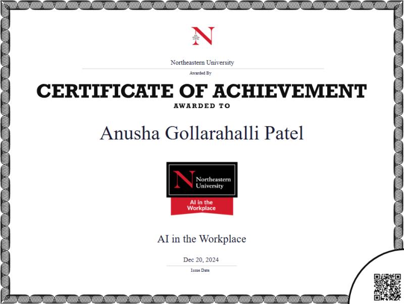Select the red AI in the Workplace ribbon
This screenshot has width=404, height=304.
point(202,206)
